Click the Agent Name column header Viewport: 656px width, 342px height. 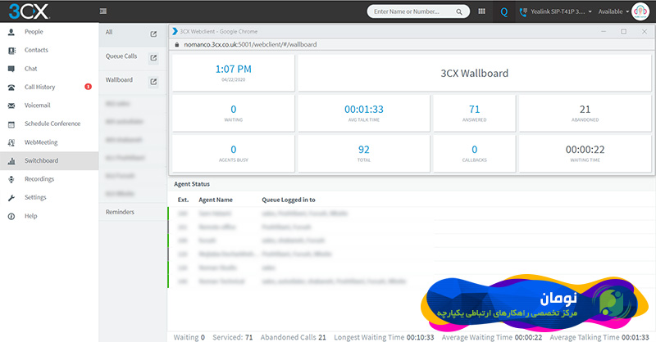(x=216, y=200)
